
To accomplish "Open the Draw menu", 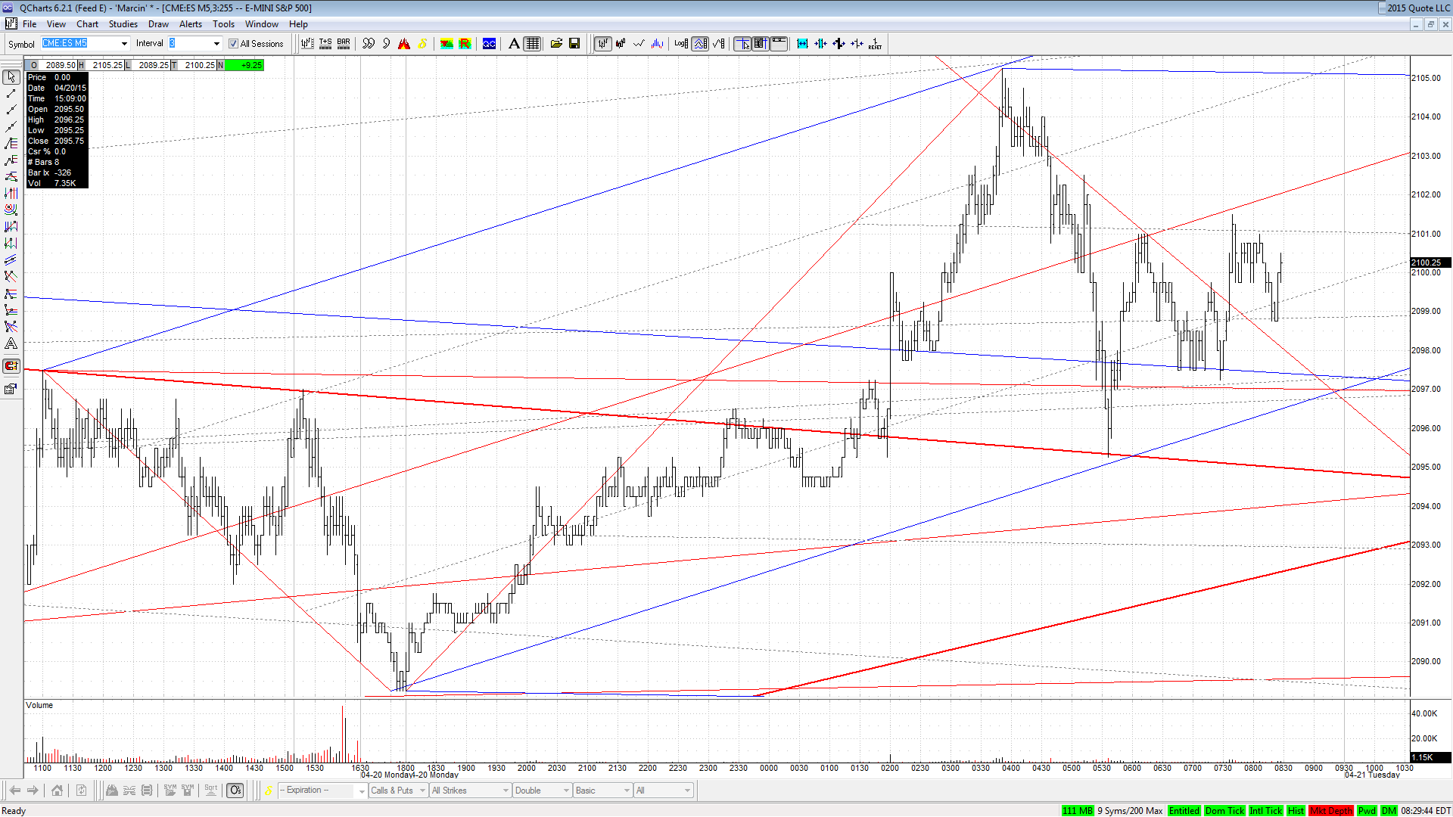I will click(158, 24).
